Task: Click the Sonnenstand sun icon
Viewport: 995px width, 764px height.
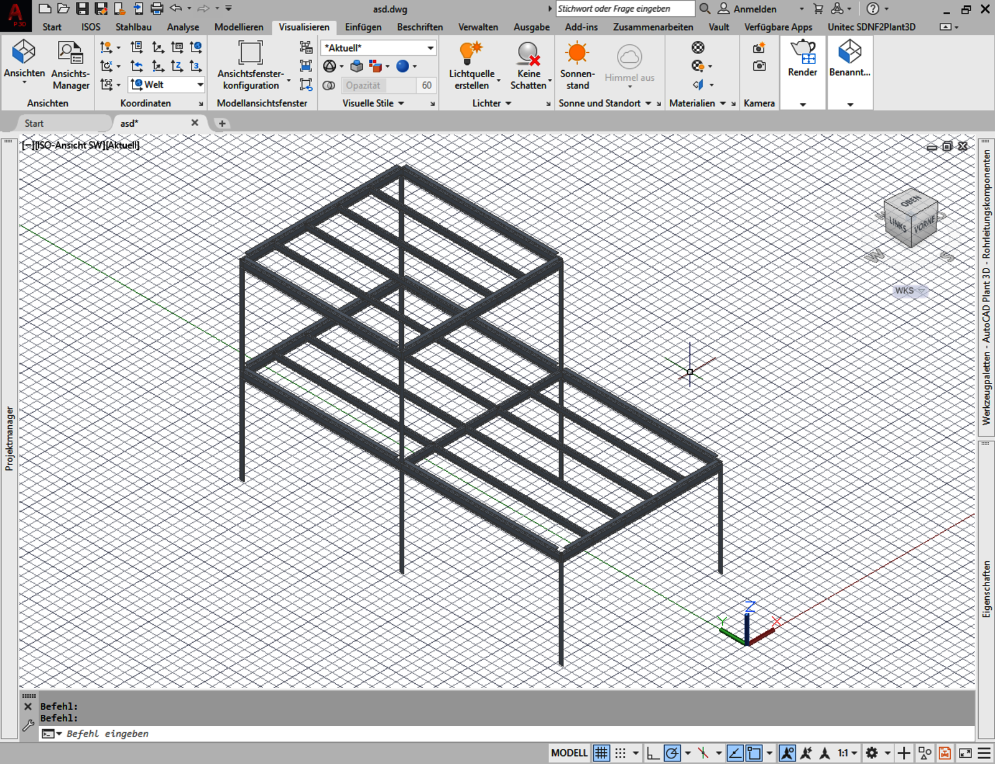Action: (577, 53)
